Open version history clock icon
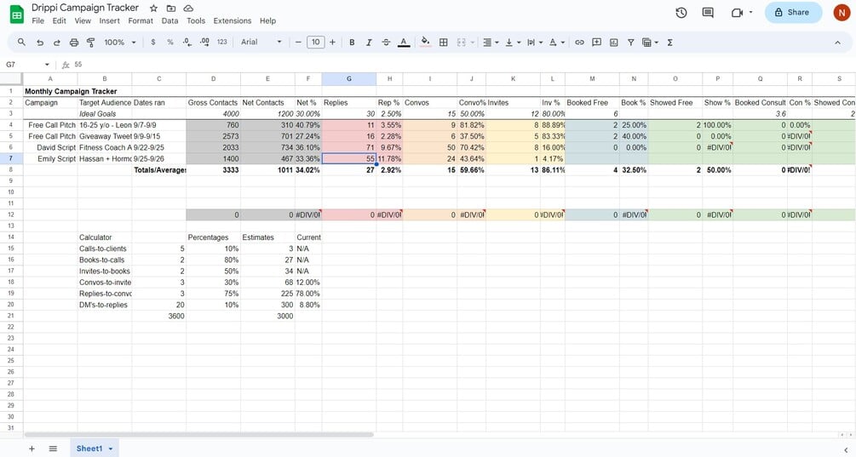This screenshot has width=856, height=457. click(x=681, y=12)
